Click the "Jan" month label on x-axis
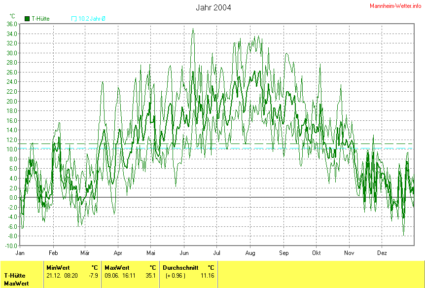The height and width of the screenshot is (288, 425). (x=20, y=252)
